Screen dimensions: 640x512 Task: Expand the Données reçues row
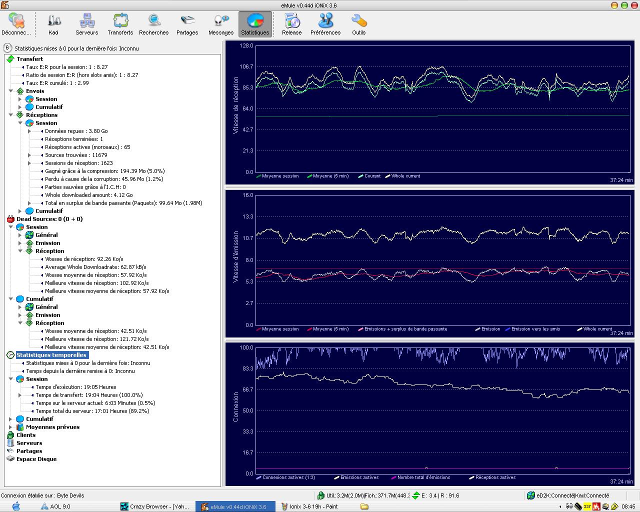click(29, 131)
